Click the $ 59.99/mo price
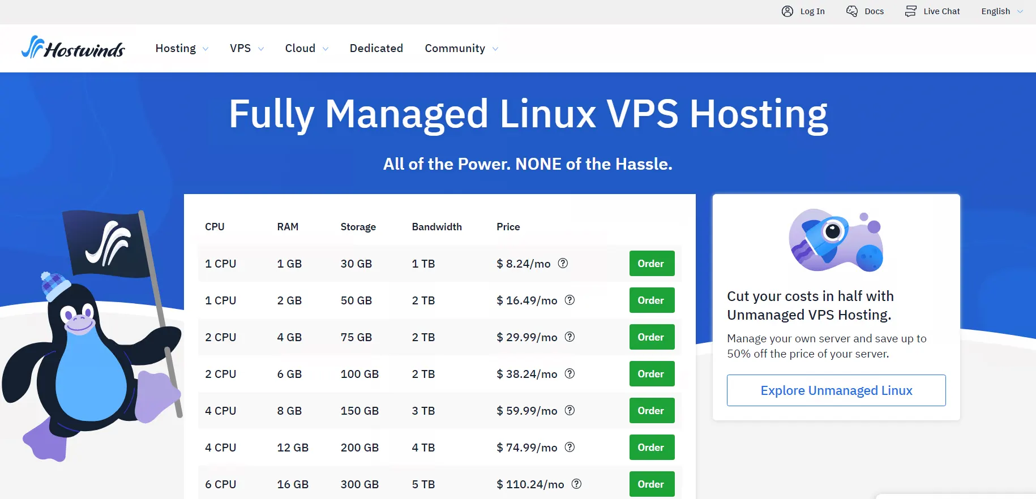The height and width of the screenshot is (499, 1036). [x=527, y=411]
